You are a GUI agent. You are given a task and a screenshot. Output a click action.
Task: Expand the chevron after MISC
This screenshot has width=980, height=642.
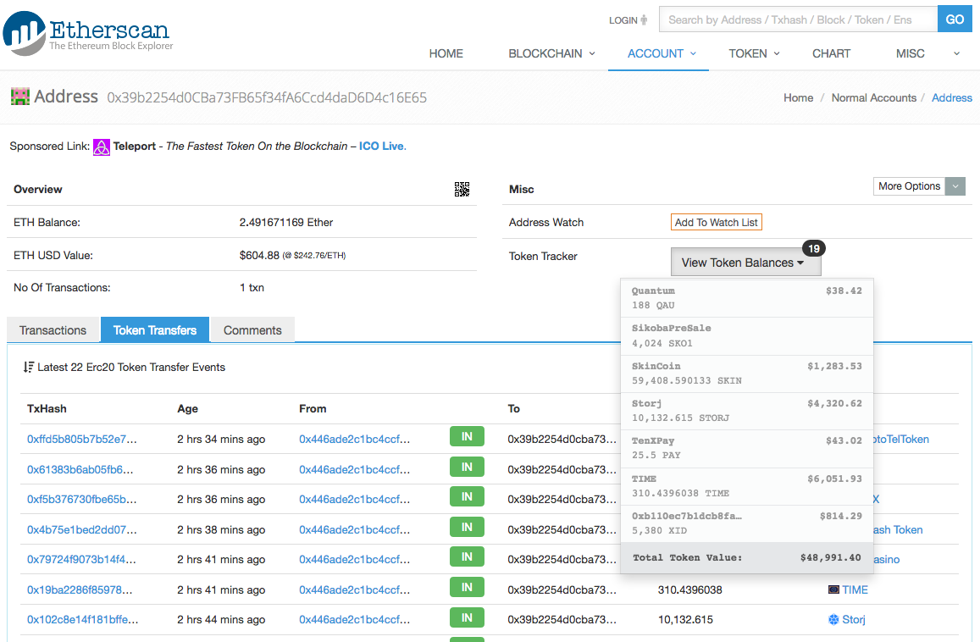pyautogui.click(x=956, y=53)
